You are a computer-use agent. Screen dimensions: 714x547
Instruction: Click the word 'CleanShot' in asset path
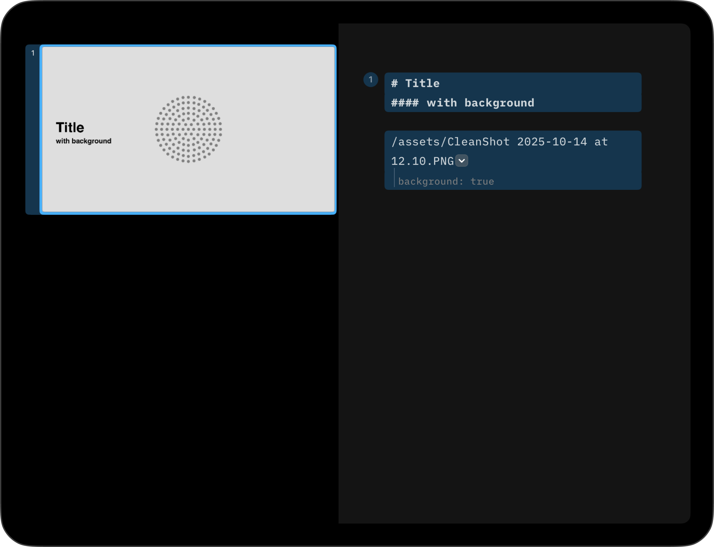point(478,142)
